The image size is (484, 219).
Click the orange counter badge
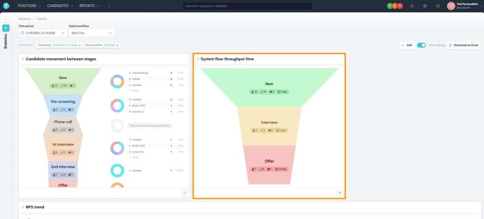point(395,6)
